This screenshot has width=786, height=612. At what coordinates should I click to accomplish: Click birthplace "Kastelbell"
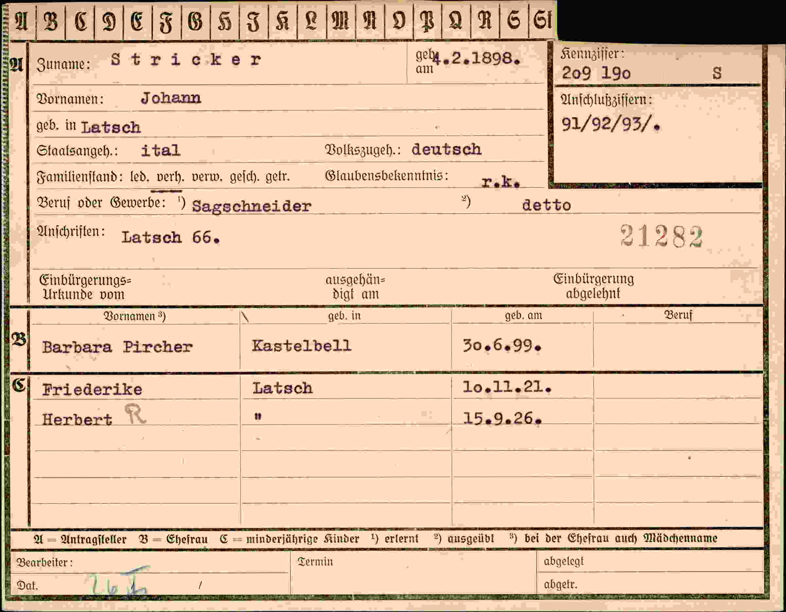click(302, 346)
